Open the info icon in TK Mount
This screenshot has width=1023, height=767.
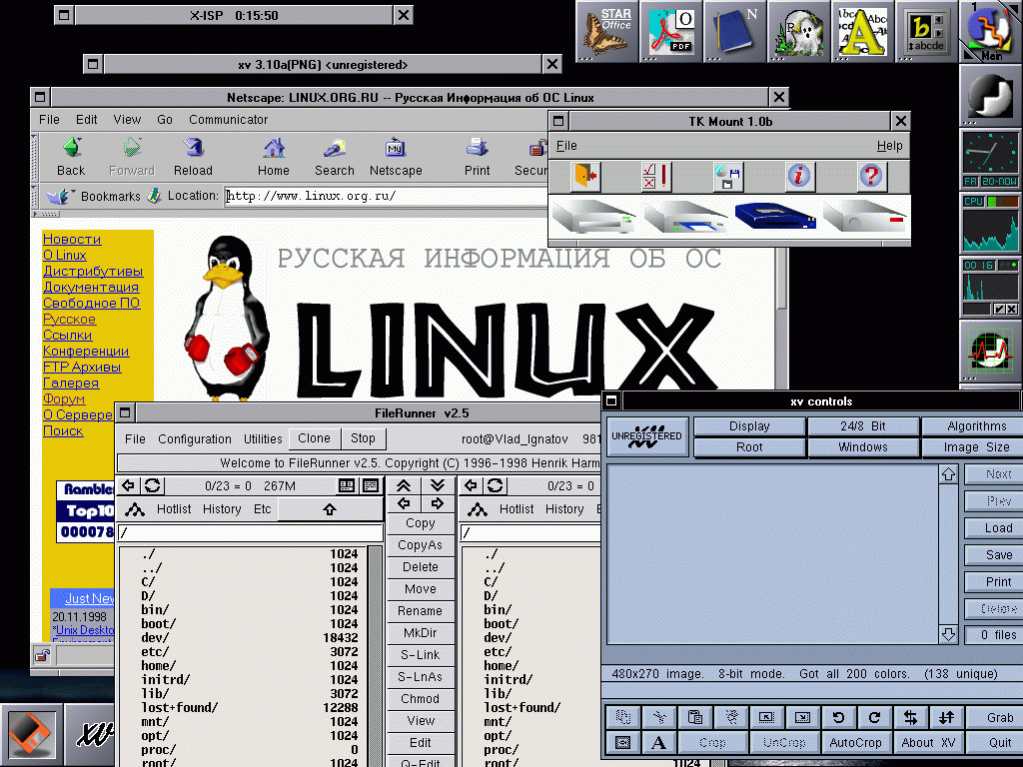[799, 177]
